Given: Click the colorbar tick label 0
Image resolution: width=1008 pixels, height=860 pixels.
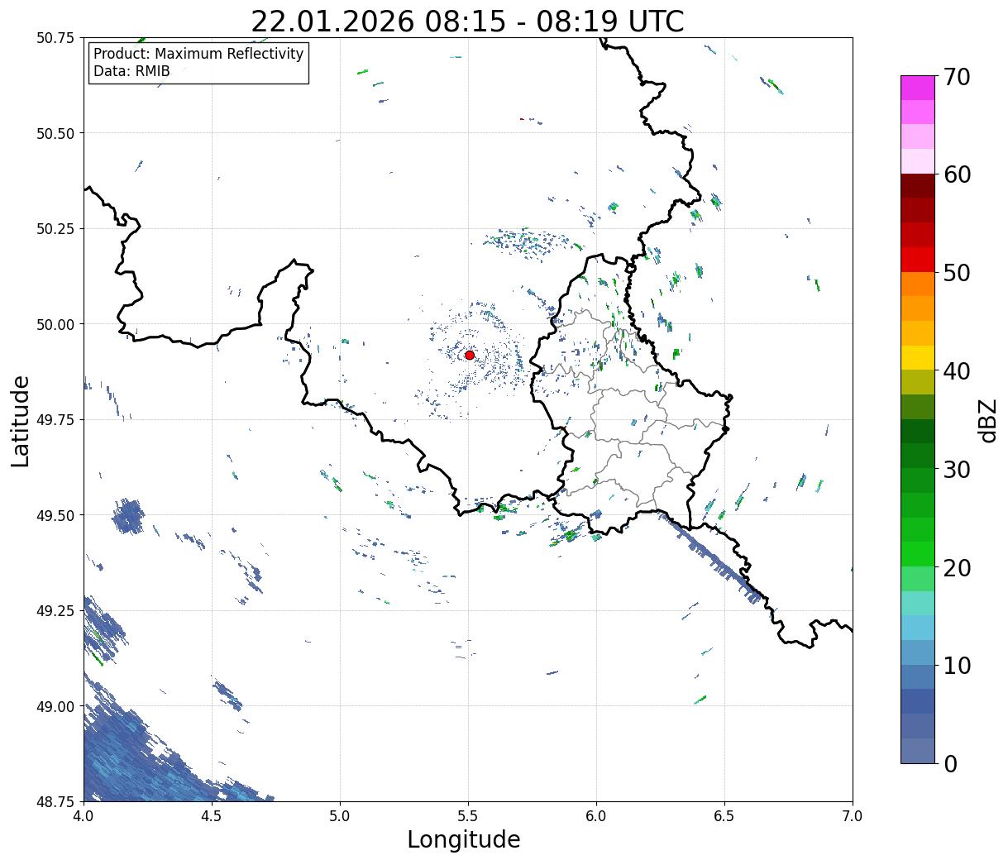Looking at the screenshot, I should tap(949, 764).
